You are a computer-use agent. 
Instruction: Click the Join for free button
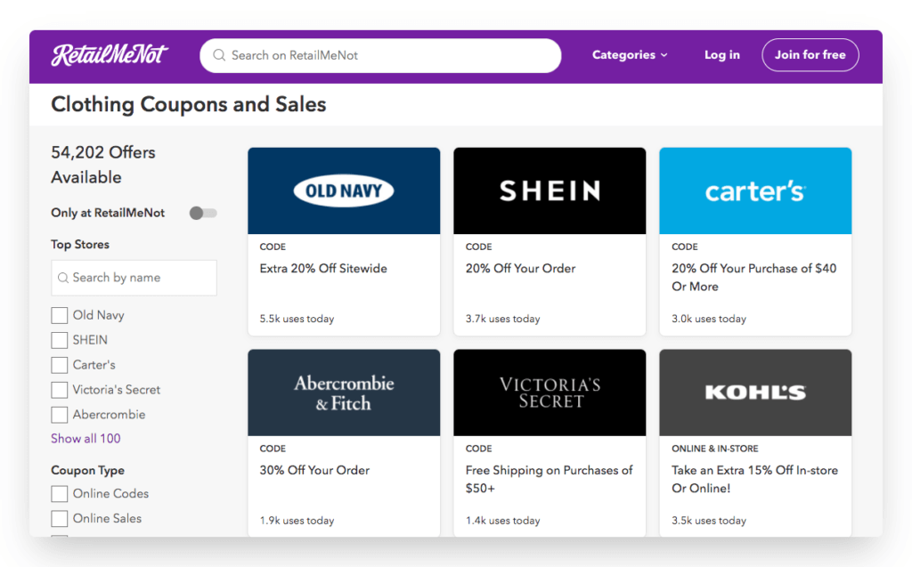pos(810,54)
